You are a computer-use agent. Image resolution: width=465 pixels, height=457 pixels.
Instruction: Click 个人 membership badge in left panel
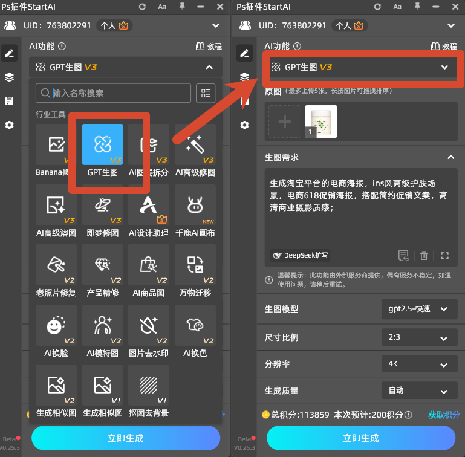(x=114, y=26)
